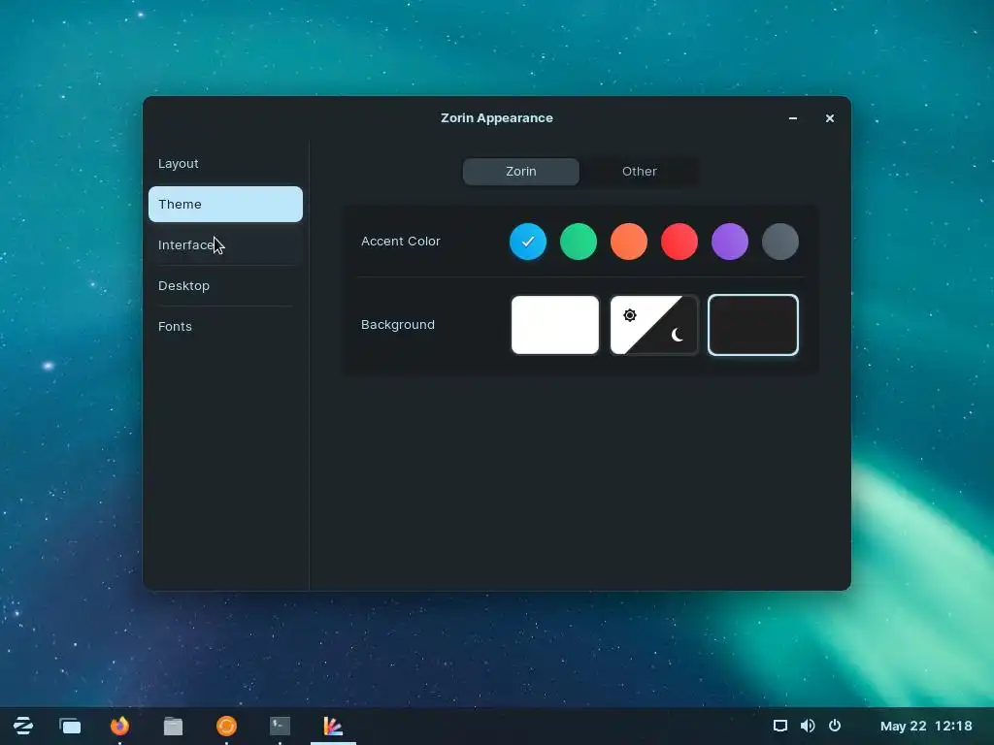Click the Accent Color label
Viewport: 994px width, 745px height.
tap(401, 242)
